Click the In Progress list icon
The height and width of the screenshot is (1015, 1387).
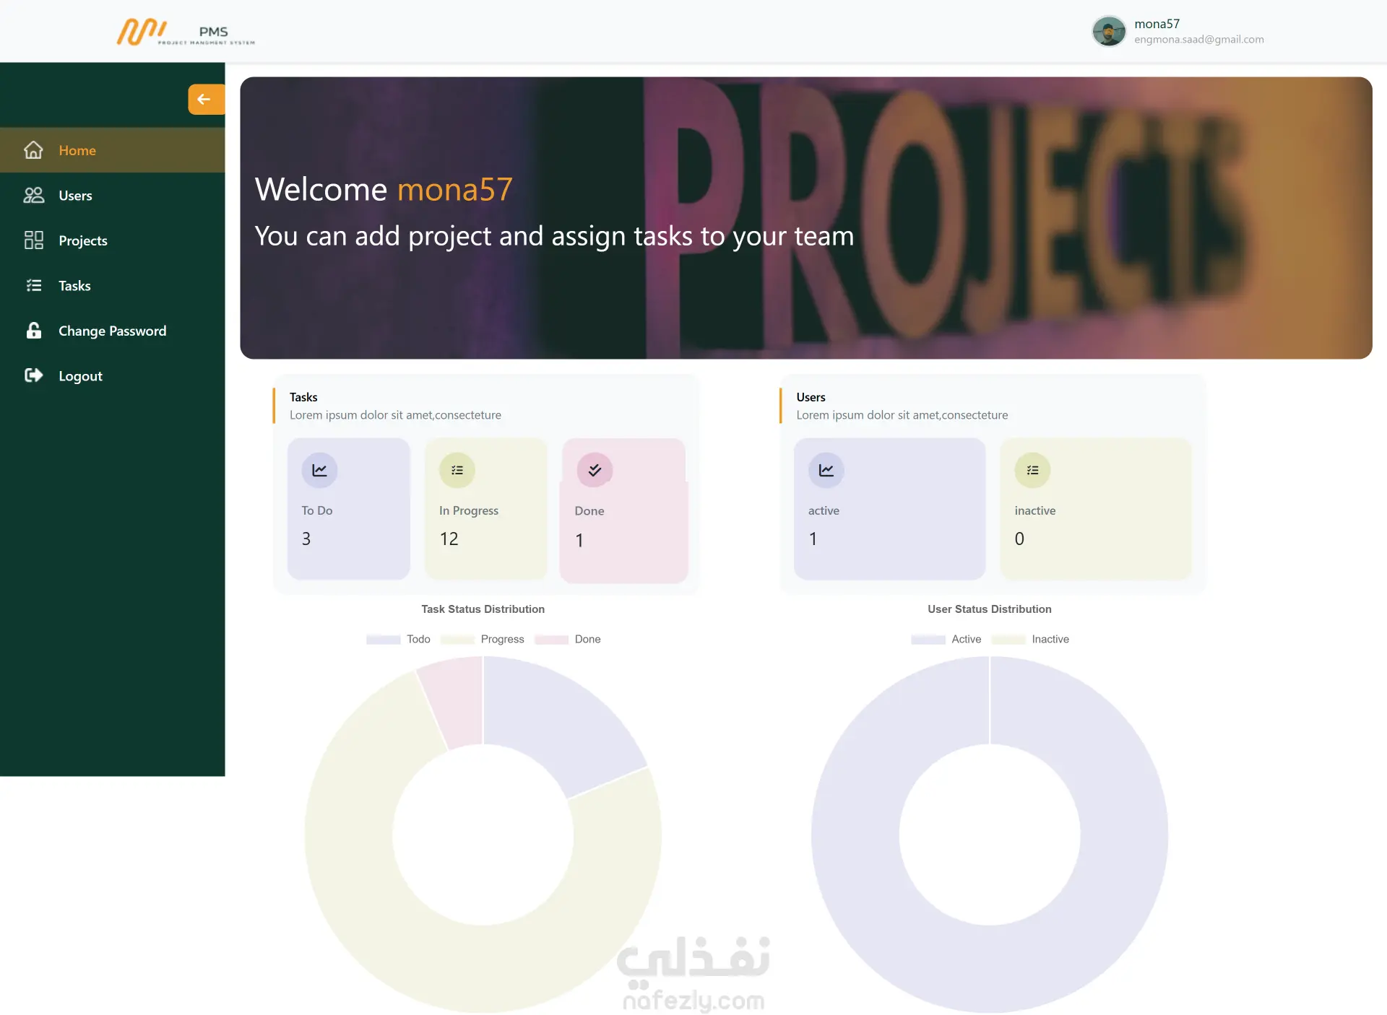point(457,471)
